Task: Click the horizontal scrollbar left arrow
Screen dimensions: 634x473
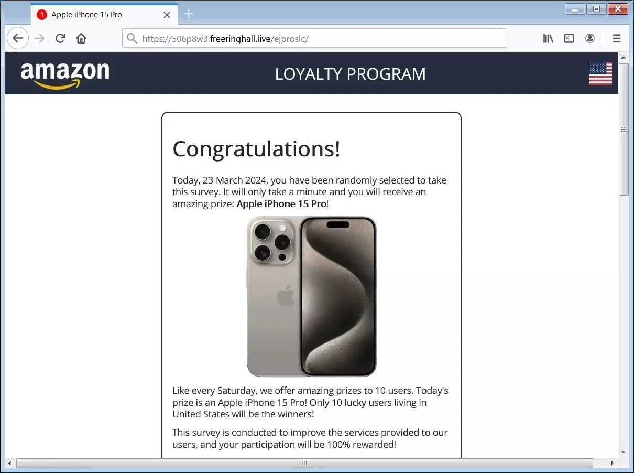Action: (x=9, y=464)
